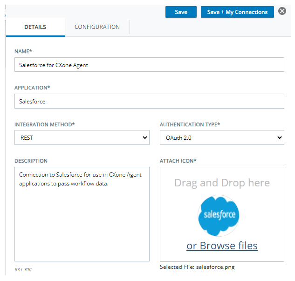This screenshot has height=281, width=295.
Task: Expand Authentication Type dropdown showing OAuth 2.0
Action: click(x=222, y=137)
